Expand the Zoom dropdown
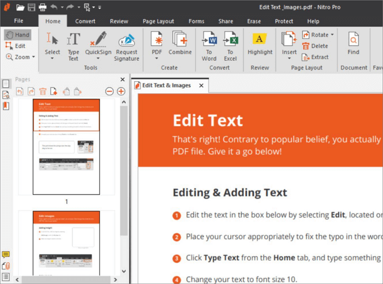Viewport: 383px width, 284px height. point(33,57)
